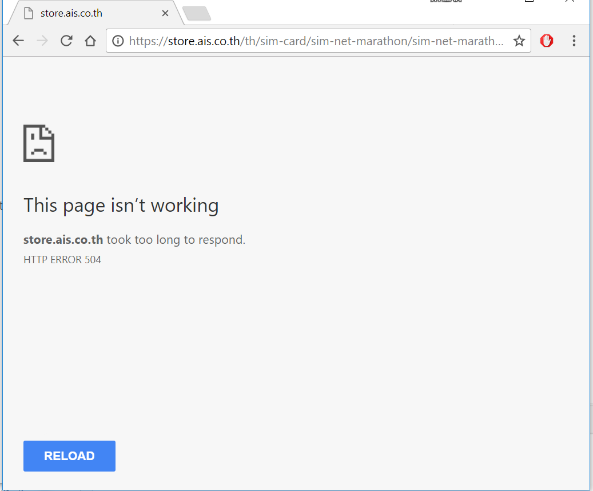This screenshot has height=491, width=593.
Task: View site information via the info icon
Action: pos(118,41)
